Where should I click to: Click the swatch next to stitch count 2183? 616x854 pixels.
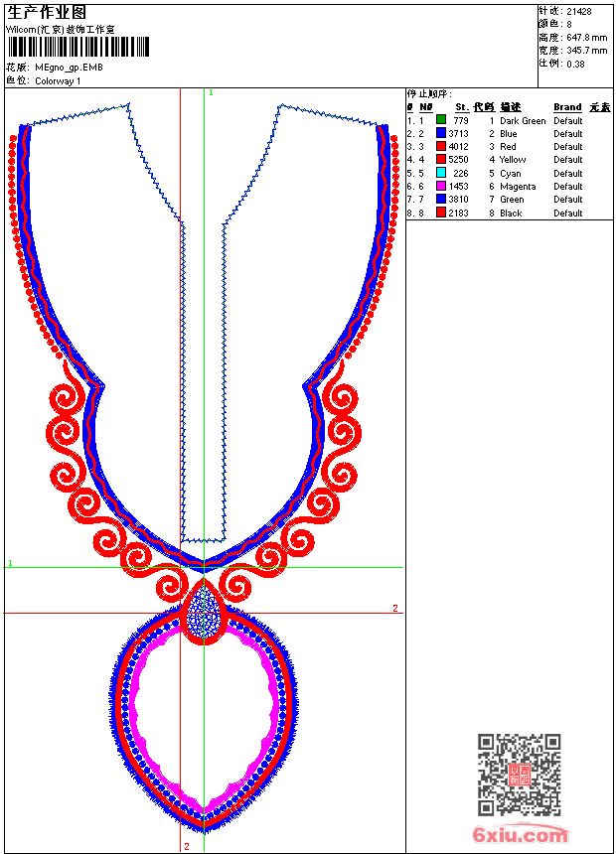coord(441,213)
